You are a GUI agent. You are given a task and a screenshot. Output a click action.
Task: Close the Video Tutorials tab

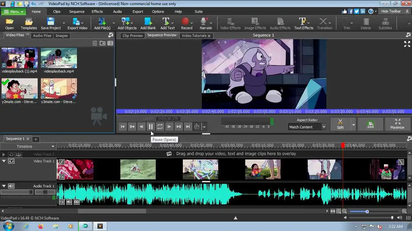pyautogui.click(x=209, y=36)
